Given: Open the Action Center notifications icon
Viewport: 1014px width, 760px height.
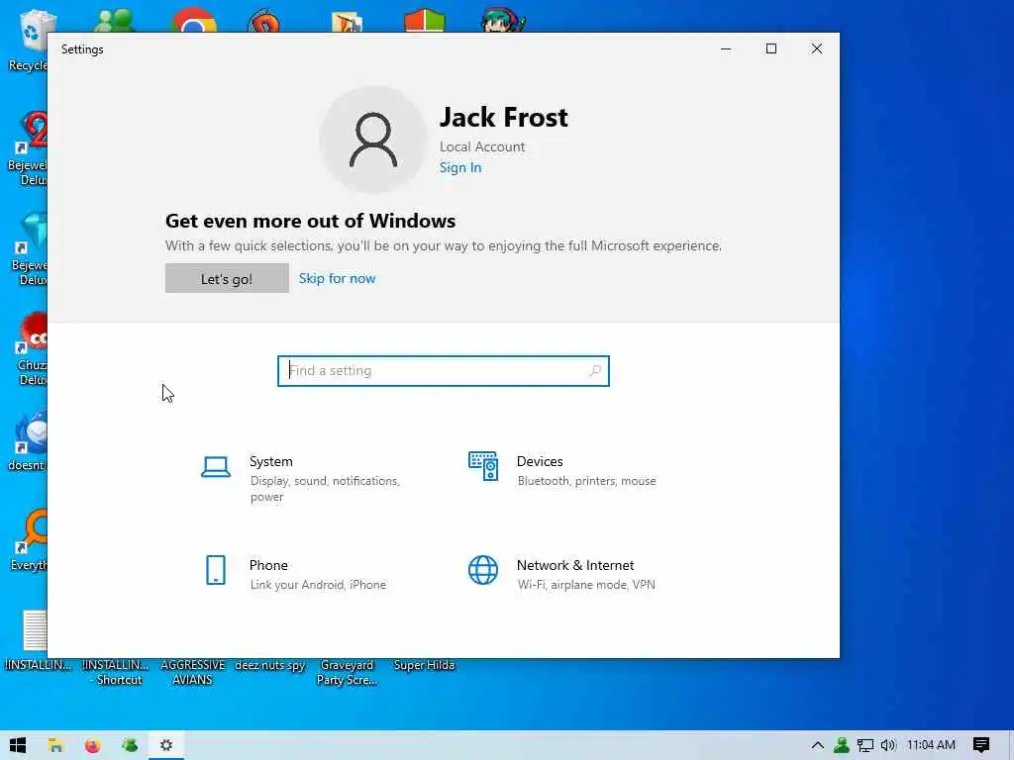Looking at the screenshot, I should pos(981,745).
